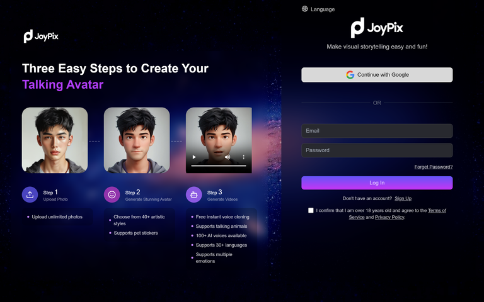Click the Step 3 robot icon

pos(194,195)
